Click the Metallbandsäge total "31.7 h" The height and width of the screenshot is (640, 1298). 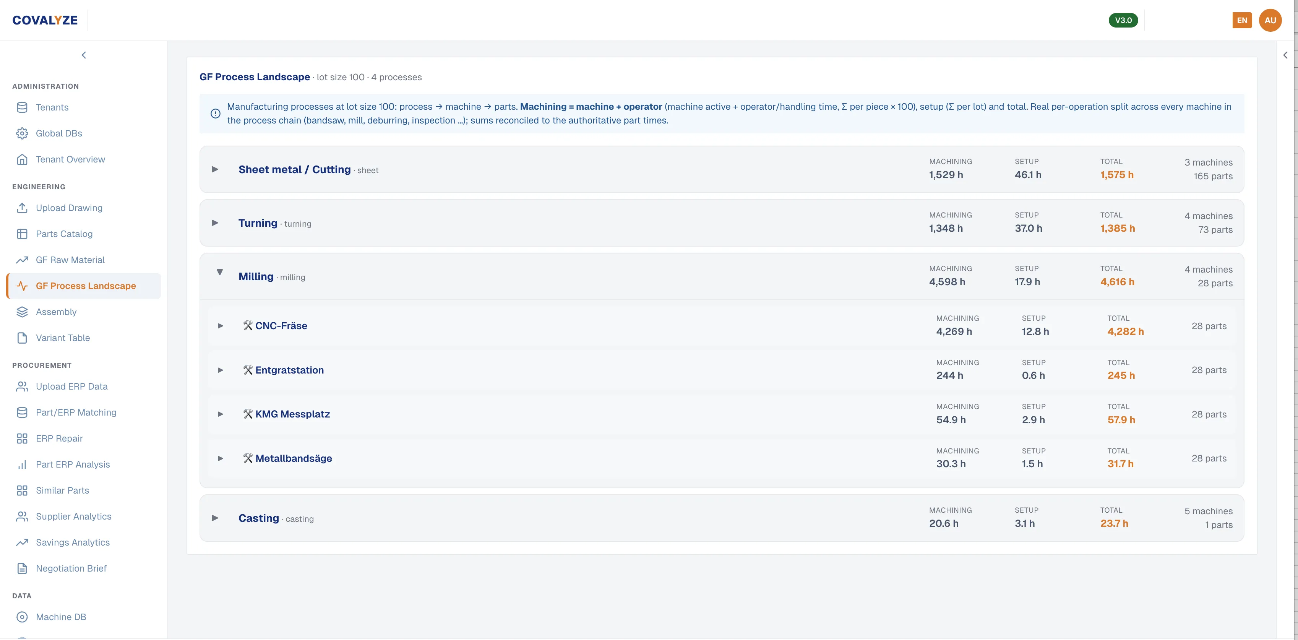[1120, 464]
